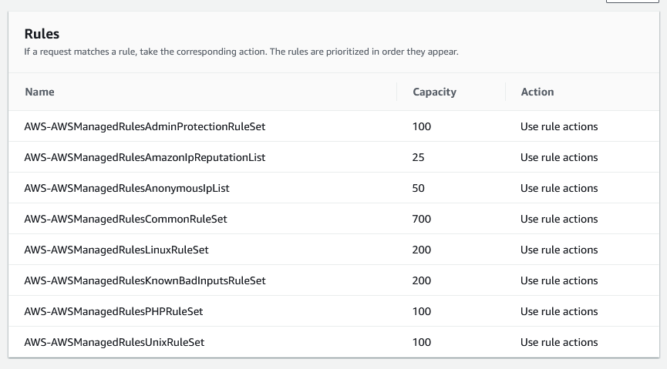Choose the AWS-AWSManagedRulesKnownBadInputsRuleSet rule name
This screenshot has height=369, width=667.
point(145,280)
